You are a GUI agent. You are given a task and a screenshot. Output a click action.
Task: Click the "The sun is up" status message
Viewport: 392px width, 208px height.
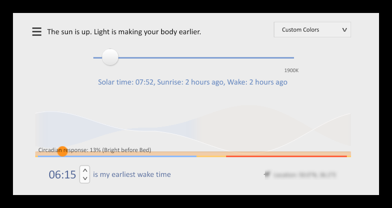[124, 32]
